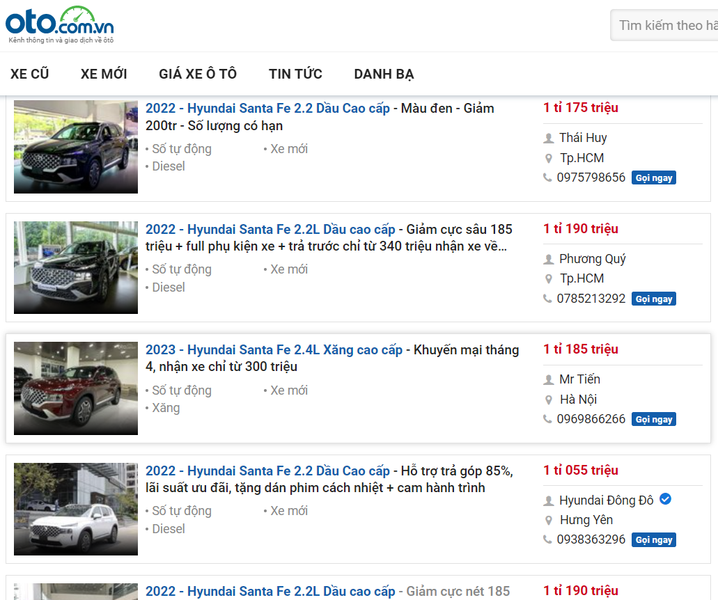This screenshot has height=600, width=718.
Task: Click the oto.com.vn logo
Action: pos(60,25)
